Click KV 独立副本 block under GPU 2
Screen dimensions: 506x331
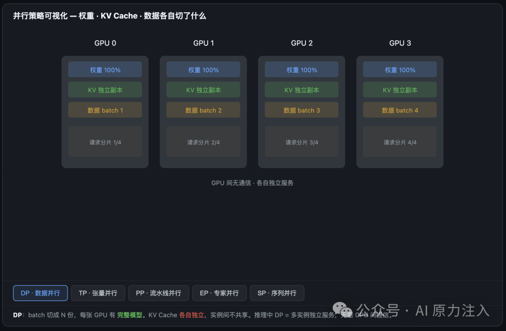tap(302, 90)
